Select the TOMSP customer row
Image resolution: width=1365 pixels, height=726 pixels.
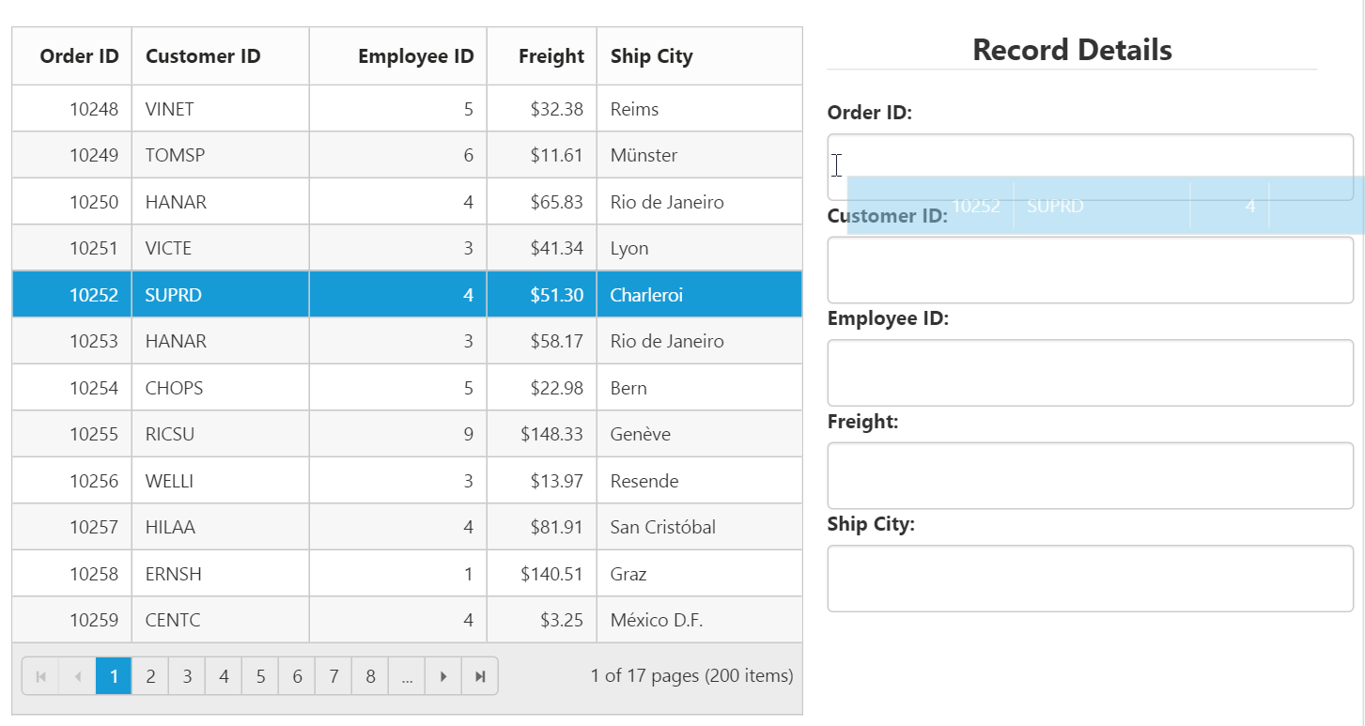click(x=175, y=156)
